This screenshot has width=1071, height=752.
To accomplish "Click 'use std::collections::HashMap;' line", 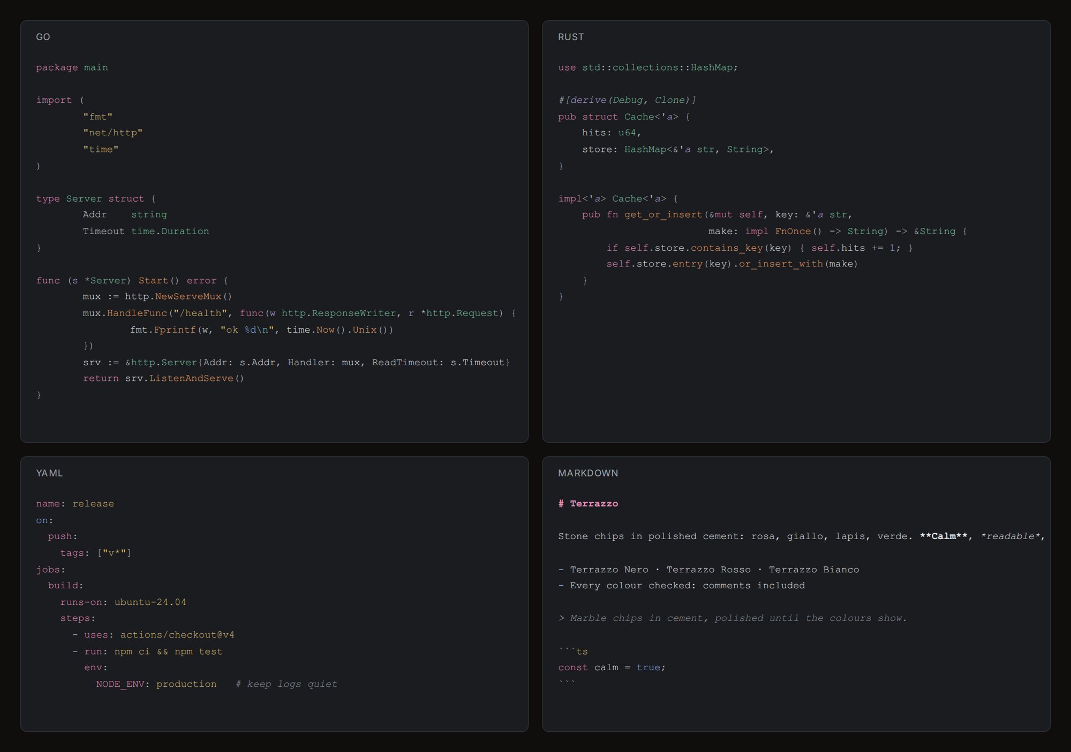I will coord(648,67).
